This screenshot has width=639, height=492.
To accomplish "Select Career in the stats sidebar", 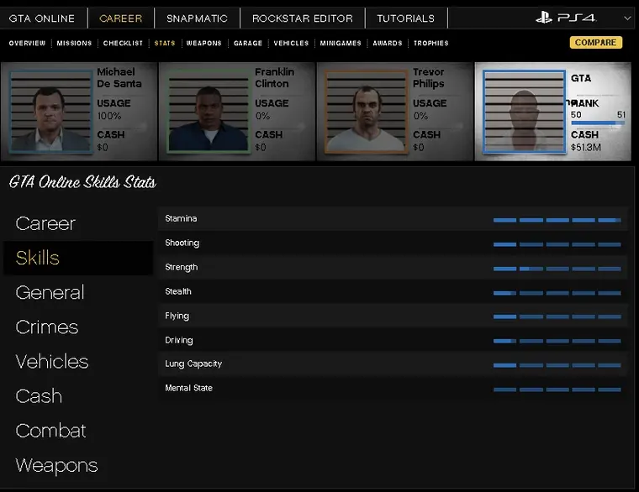I will pos(45,223).
